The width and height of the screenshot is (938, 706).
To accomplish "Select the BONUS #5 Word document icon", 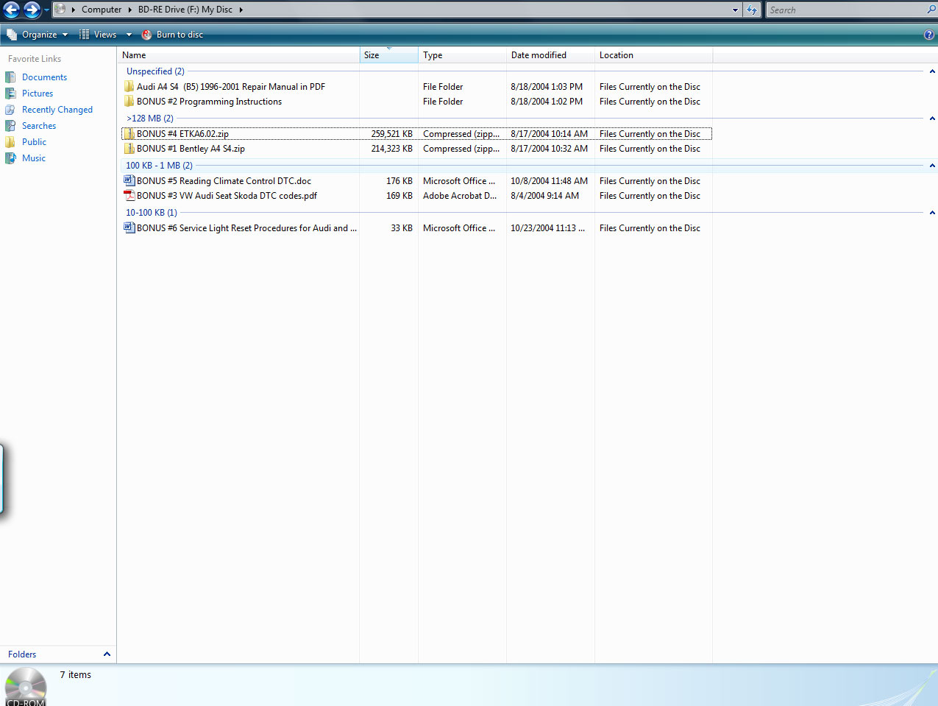I will point(129,181).
